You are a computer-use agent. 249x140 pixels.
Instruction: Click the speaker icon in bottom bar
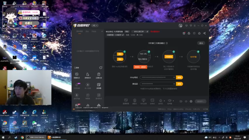pyautogui.click(x=169, y=100)
